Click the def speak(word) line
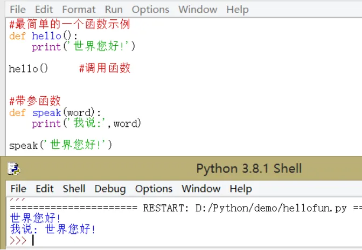Screen dimensions: 362x250 55,113
